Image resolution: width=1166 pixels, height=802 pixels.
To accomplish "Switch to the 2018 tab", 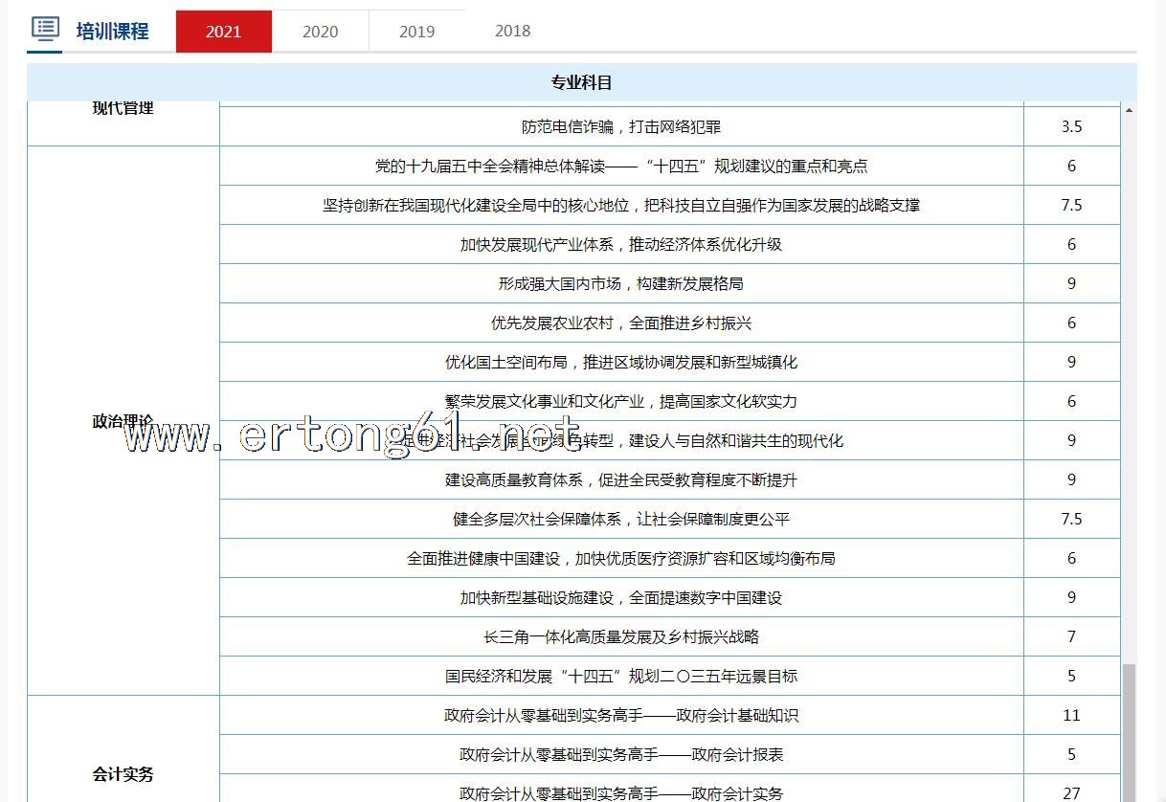I will (512, 32).
